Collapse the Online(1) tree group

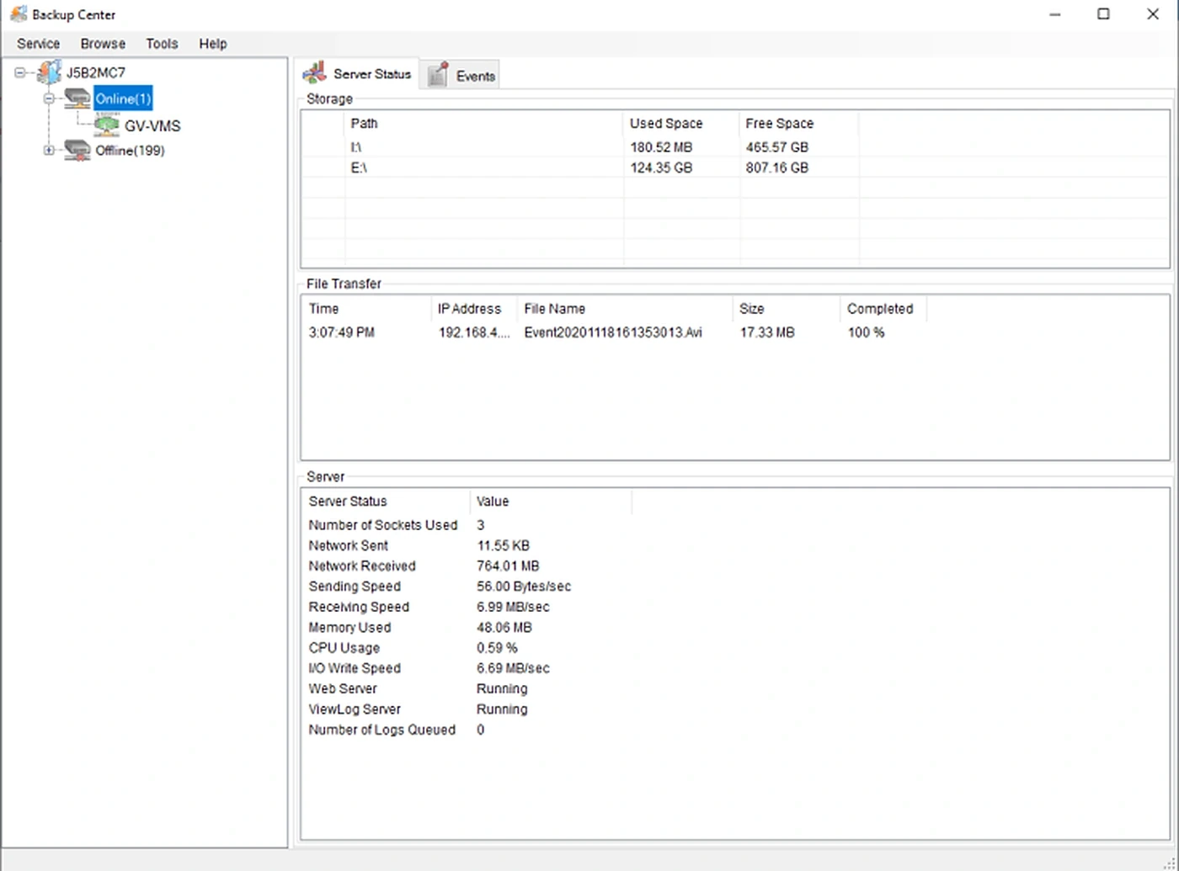point(49,98)
